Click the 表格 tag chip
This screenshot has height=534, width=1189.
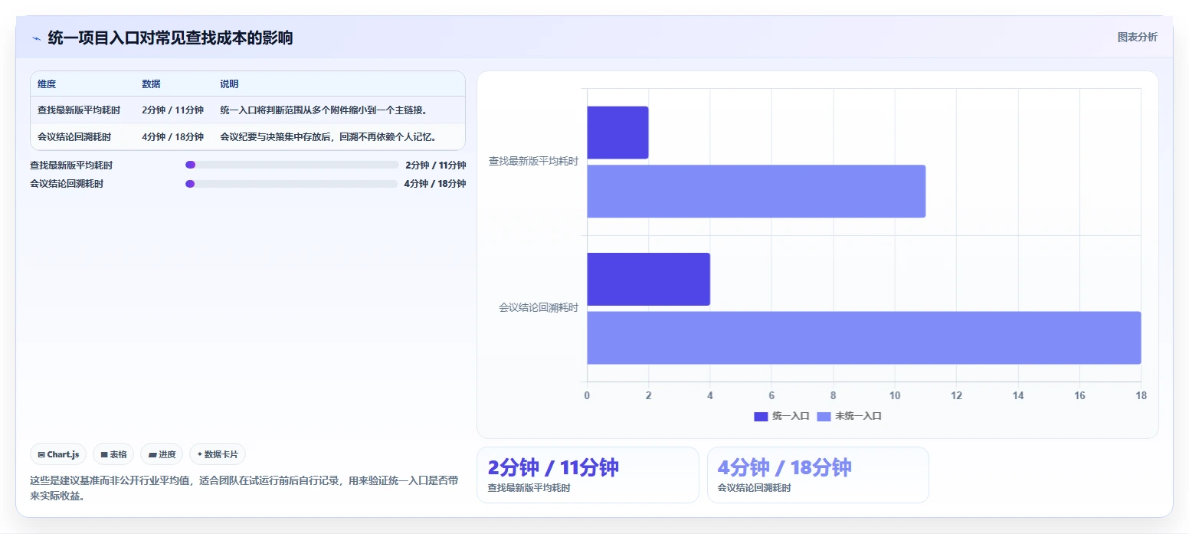coord(113,454)
